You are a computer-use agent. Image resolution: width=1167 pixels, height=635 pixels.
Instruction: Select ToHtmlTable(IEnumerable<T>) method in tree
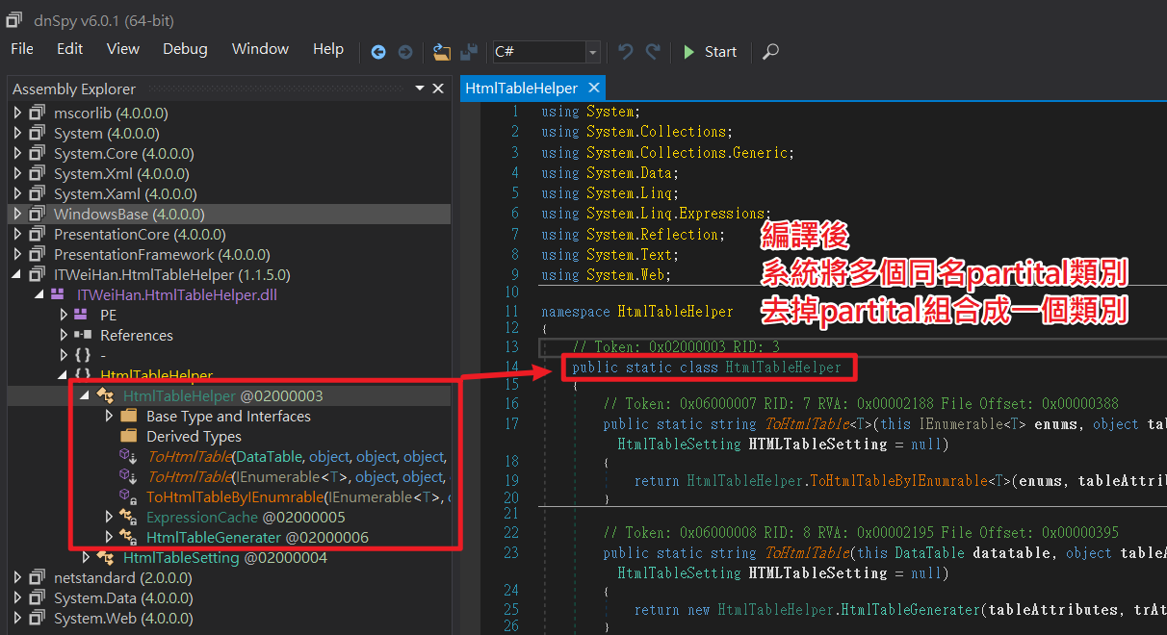(297, 476)
